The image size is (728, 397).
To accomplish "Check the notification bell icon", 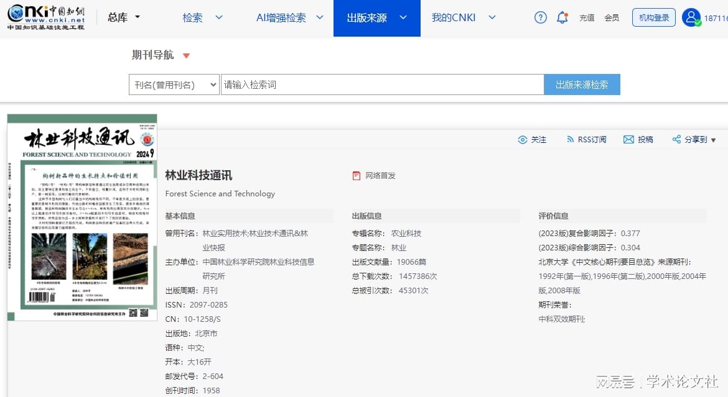I will point(562,17).
